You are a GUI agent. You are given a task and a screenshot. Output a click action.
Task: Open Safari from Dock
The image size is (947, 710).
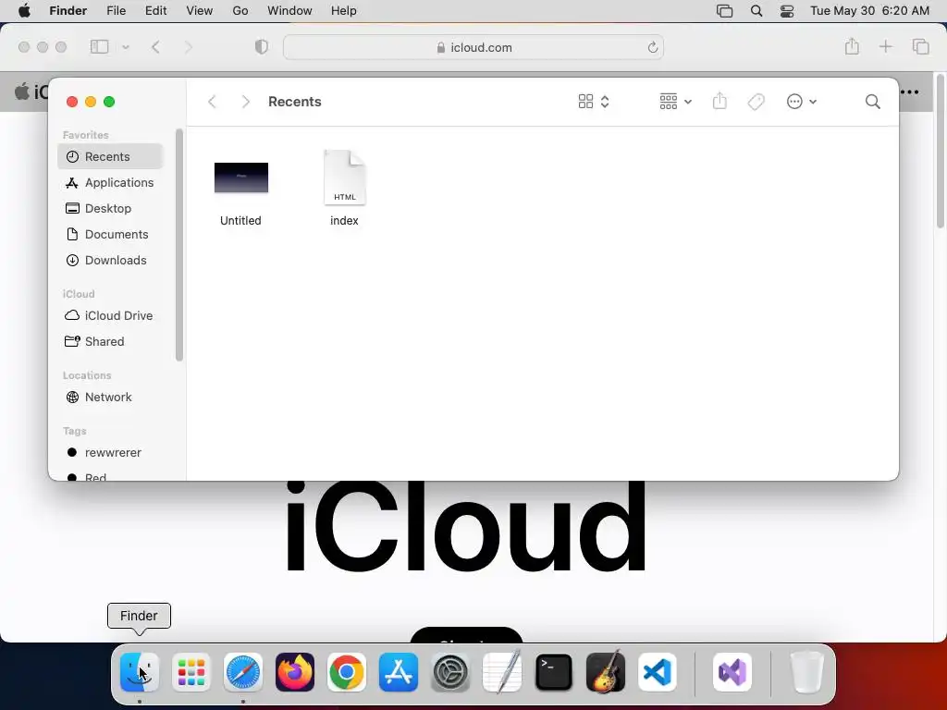243,672
